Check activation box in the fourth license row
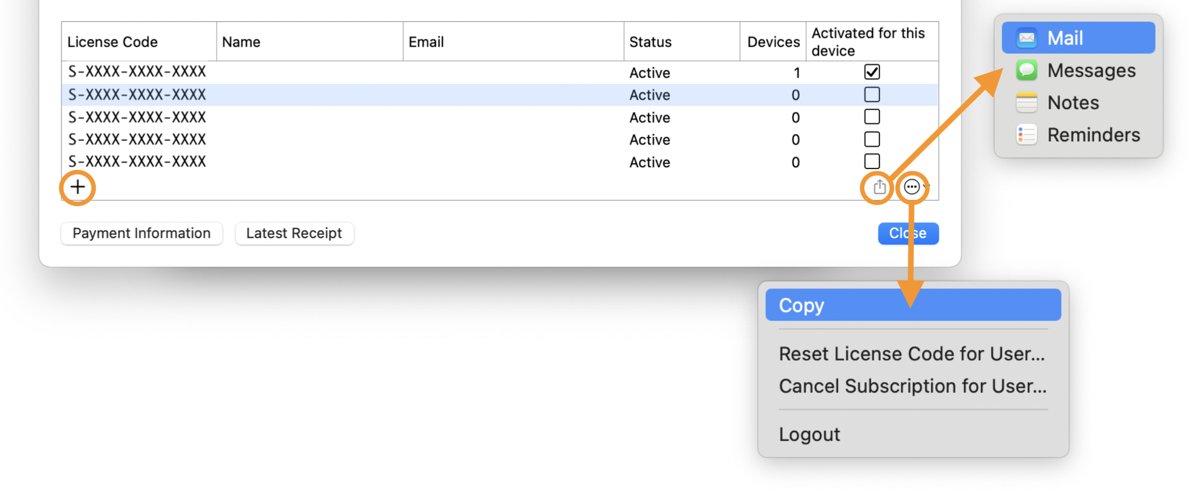1204x490 pixels. (x=872, y=139)
